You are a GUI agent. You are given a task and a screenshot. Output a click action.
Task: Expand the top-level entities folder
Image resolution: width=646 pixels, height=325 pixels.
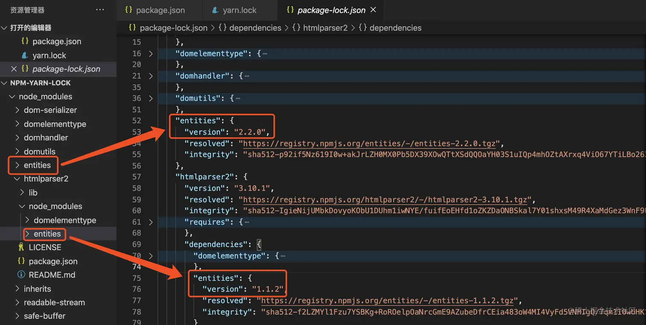pyautogui.click(x=17, y=165)
